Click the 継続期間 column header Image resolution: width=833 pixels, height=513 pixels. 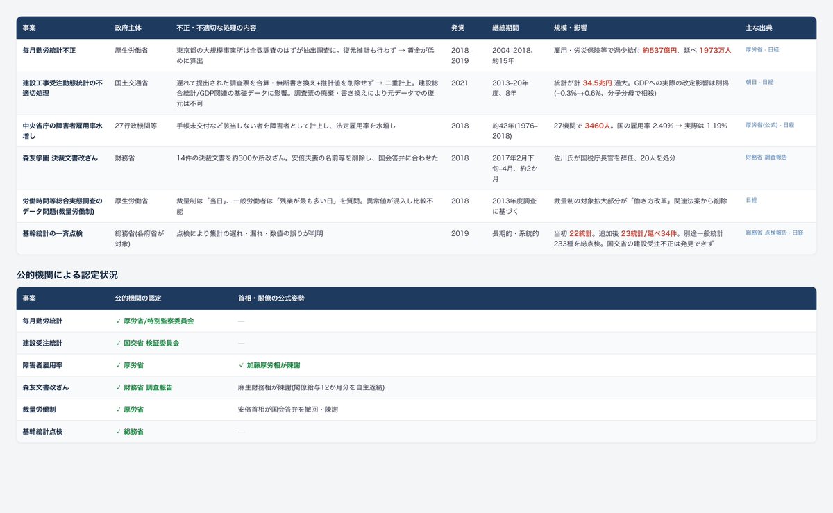pos(506,28)
